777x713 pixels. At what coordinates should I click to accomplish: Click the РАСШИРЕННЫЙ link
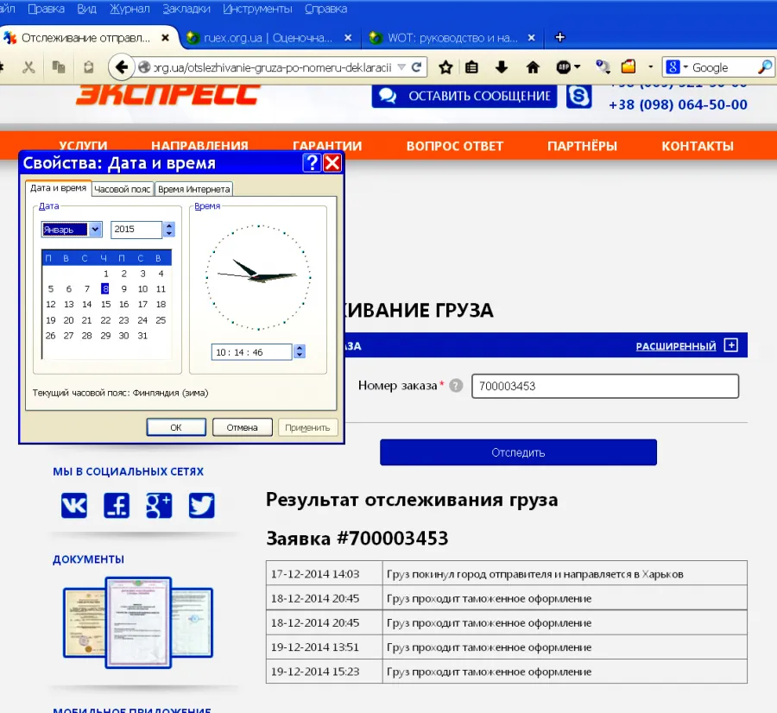click(676, 346)
